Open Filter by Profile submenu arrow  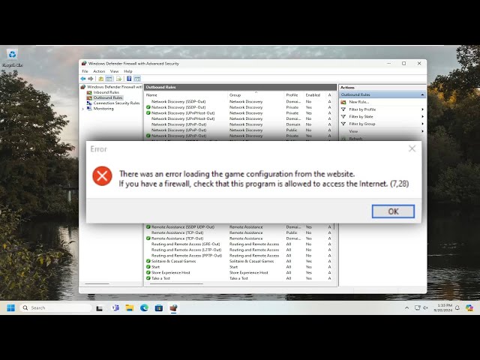tap(422, 109)
